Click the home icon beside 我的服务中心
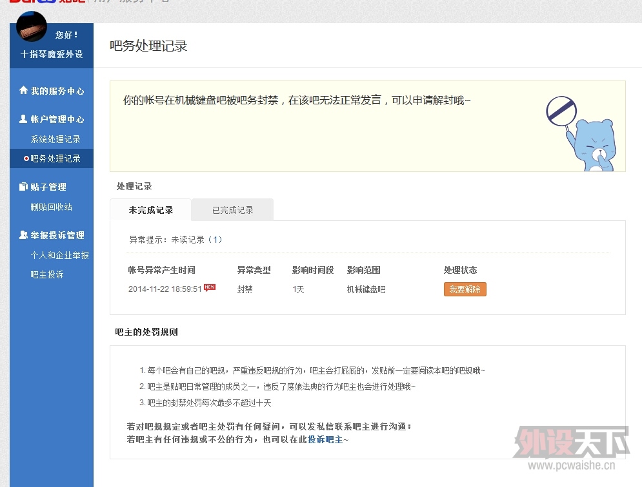This screenshot has height=487, width=642. [24, 91]
